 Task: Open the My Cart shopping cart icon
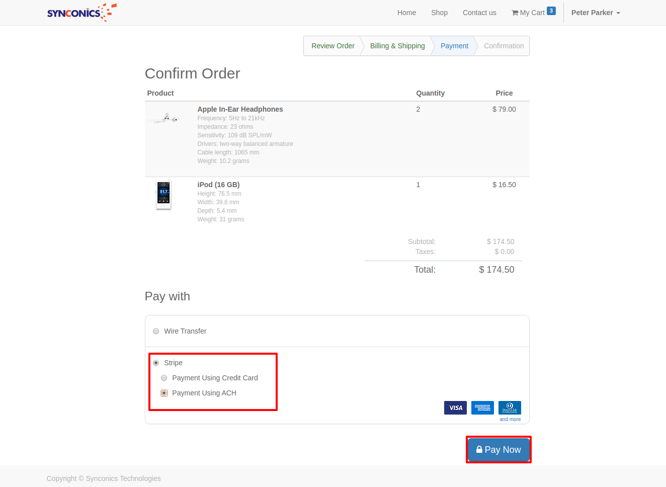(x=515, y=13)
